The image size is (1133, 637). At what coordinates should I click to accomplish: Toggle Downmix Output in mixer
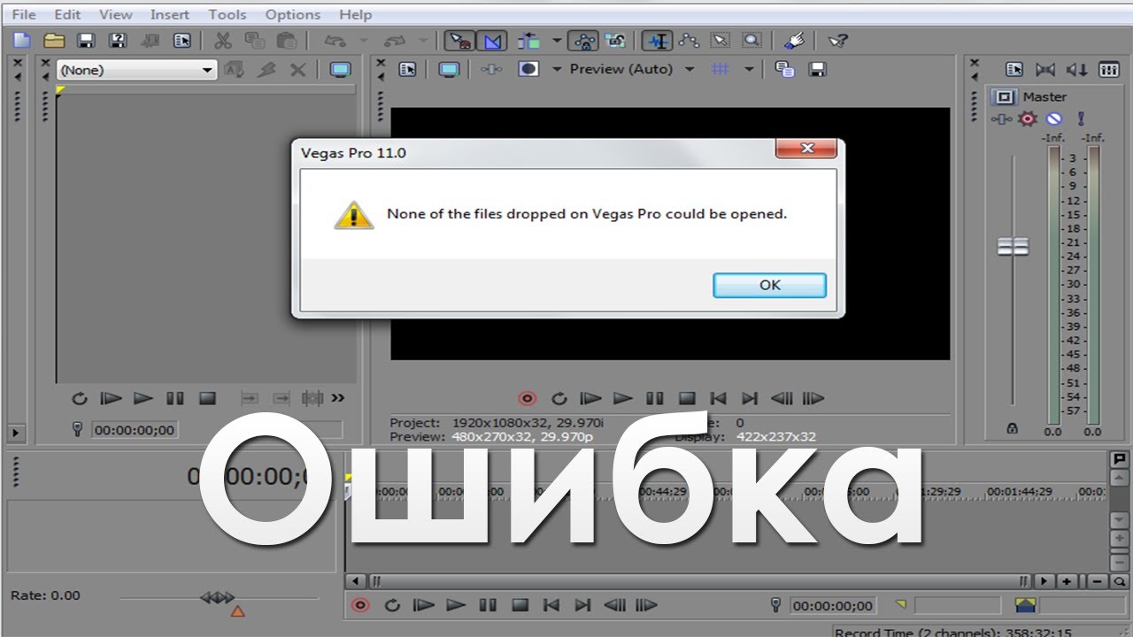pyautogui.click(x=1045, y=69)
